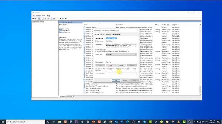The width and height of the screenshot is (222, 124).
Task: Click the Stop the service link
Action: tap(60, 29)
